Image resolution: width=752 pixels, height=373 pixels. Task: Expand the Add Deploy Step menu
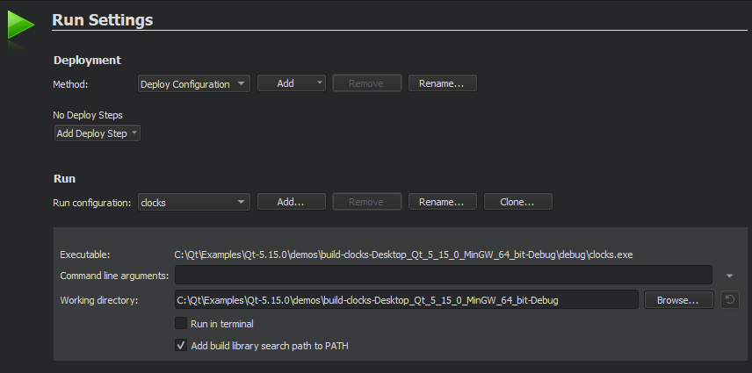tap(97, 133)
